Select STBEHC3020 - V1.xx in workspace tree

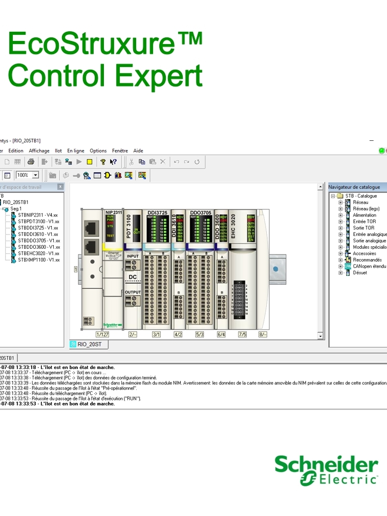tap(38, 253)
